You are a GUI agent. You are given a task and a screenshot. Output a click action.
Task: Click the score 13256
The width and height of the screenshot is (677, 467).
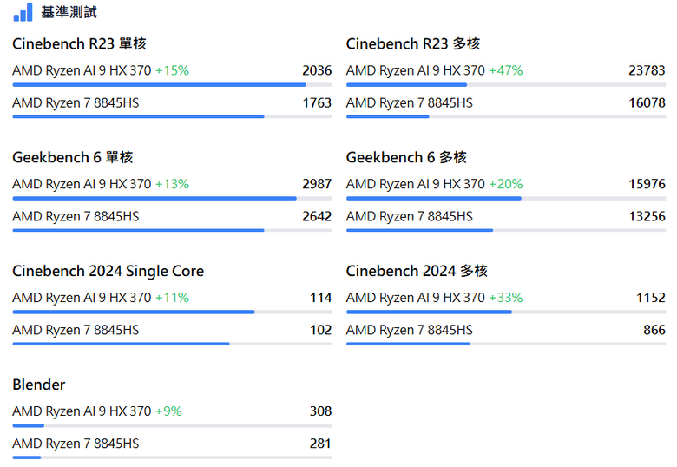(647, 216)
